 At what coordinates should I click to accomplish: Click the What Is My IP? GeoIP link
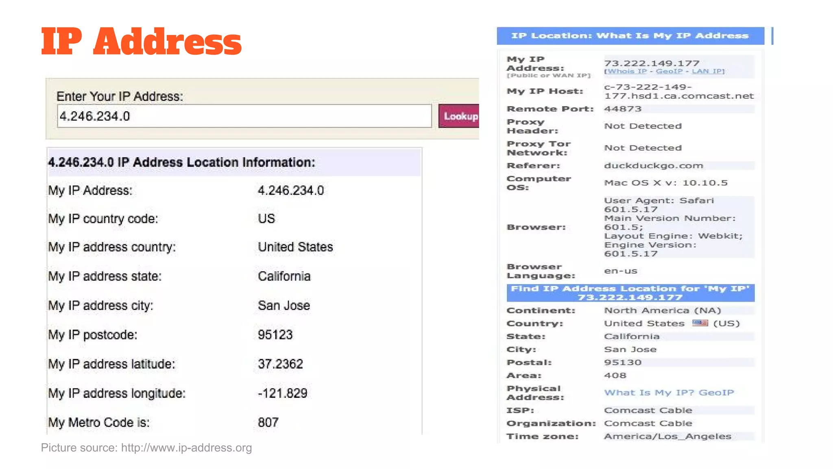click(669, 392)
